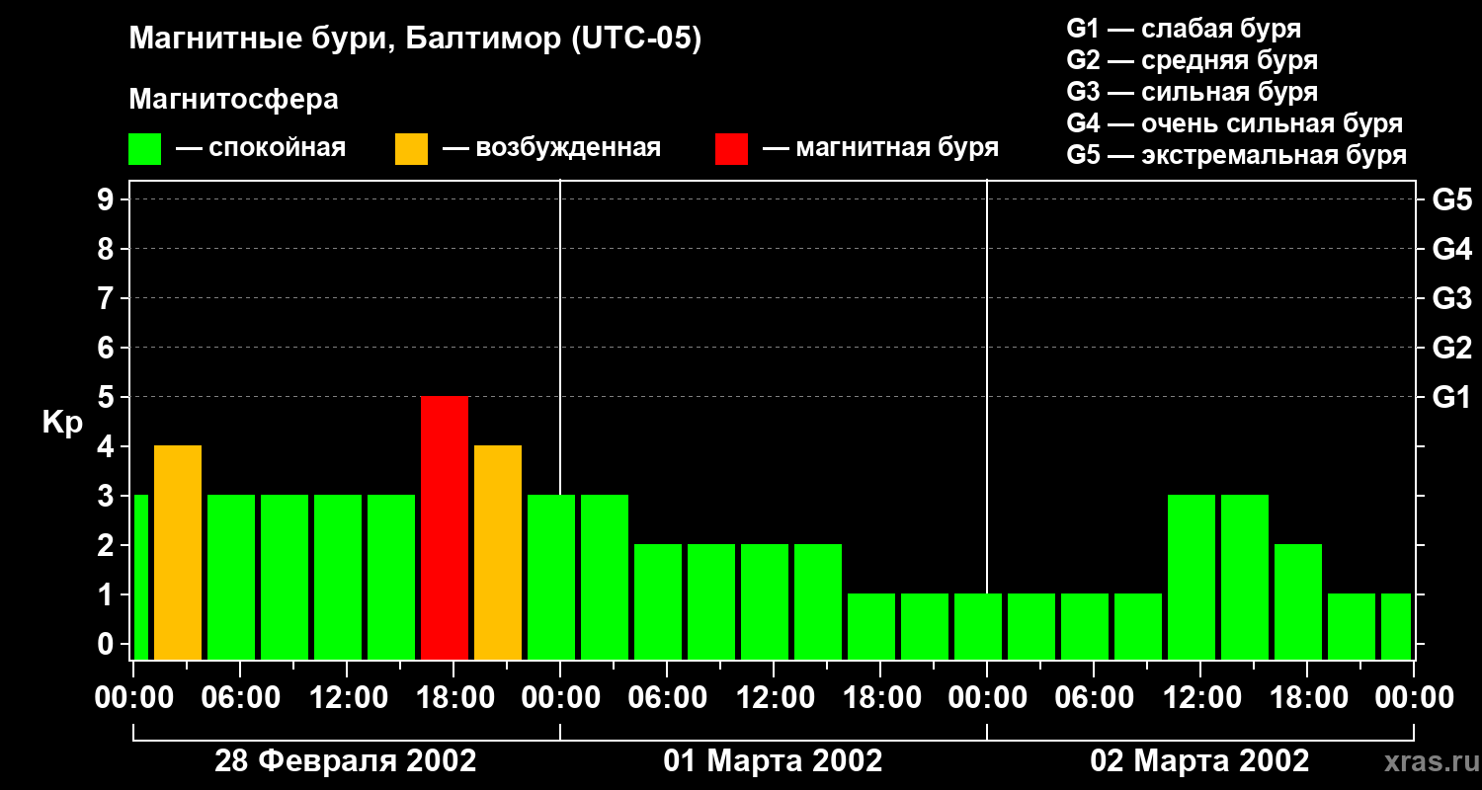1482x790 pixels.
Task: Click the G5 label on the right axis
Action: [x=1451, y=200]
